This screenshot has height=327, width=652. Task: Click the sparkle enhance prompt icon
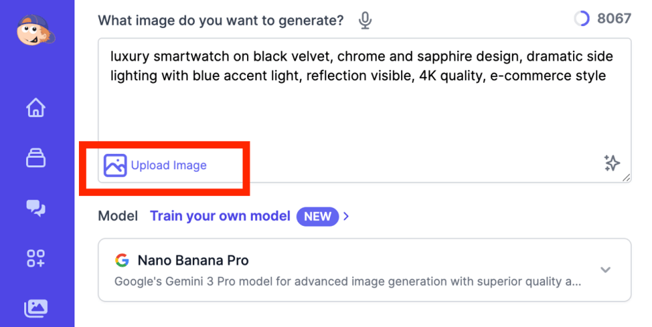pos(612,163)
